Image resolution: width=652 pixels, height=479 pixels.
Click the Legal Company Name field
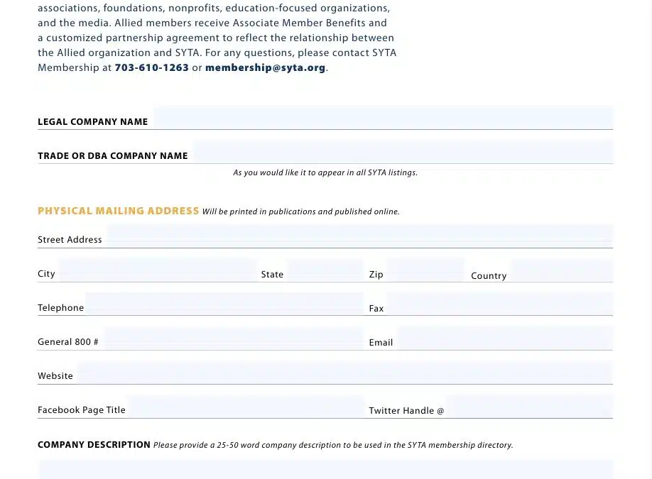coord(383,118)
